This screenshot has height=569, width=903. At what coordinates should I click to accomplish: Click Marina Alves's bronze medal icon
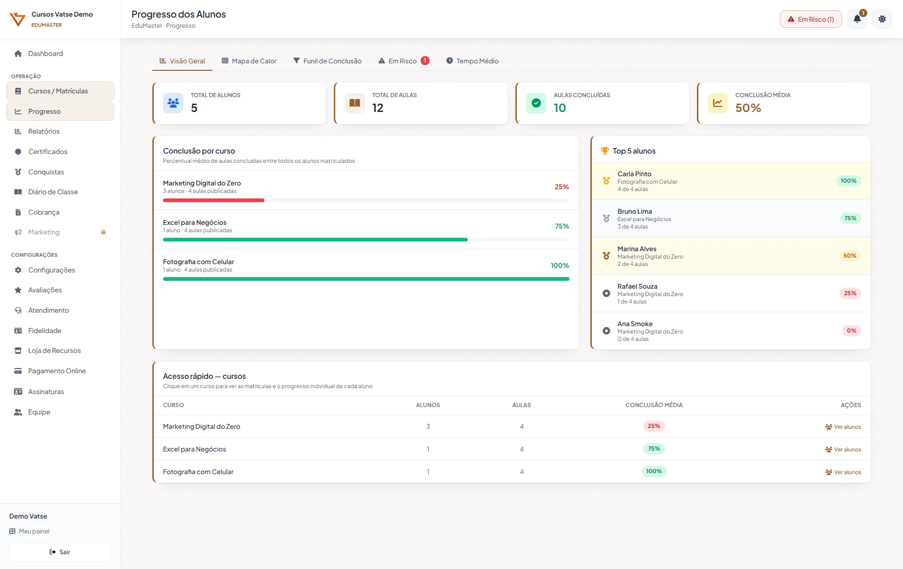point(606,256)
